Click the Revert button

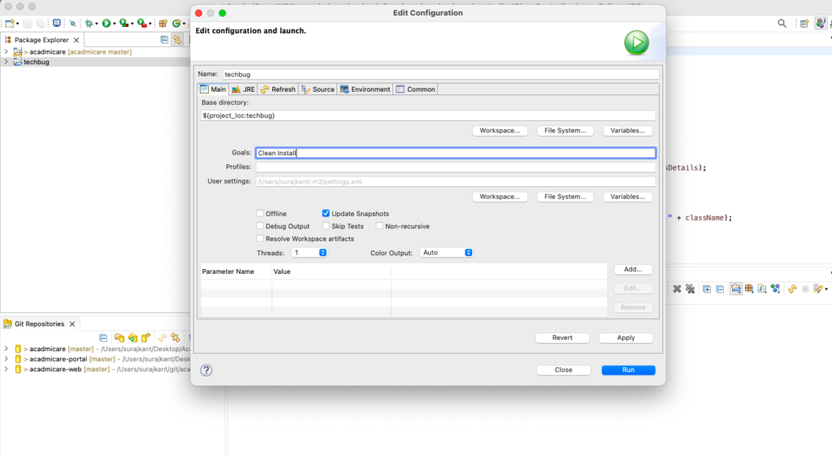[x=562, y=337]
